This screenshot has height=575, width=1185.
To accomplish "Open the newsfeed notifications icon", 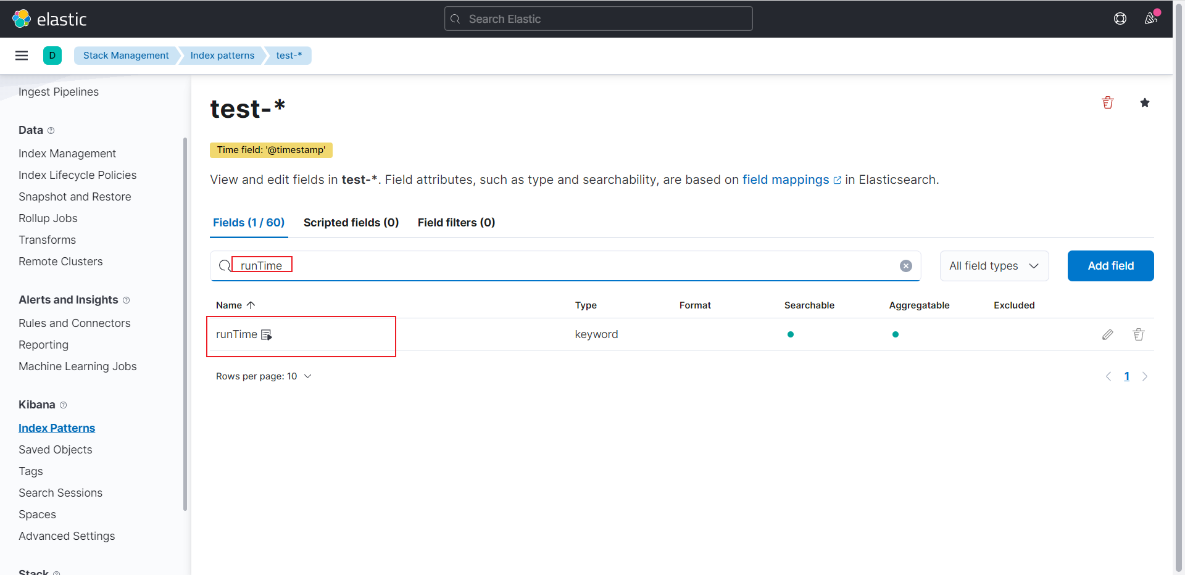I will (1151, 19).
